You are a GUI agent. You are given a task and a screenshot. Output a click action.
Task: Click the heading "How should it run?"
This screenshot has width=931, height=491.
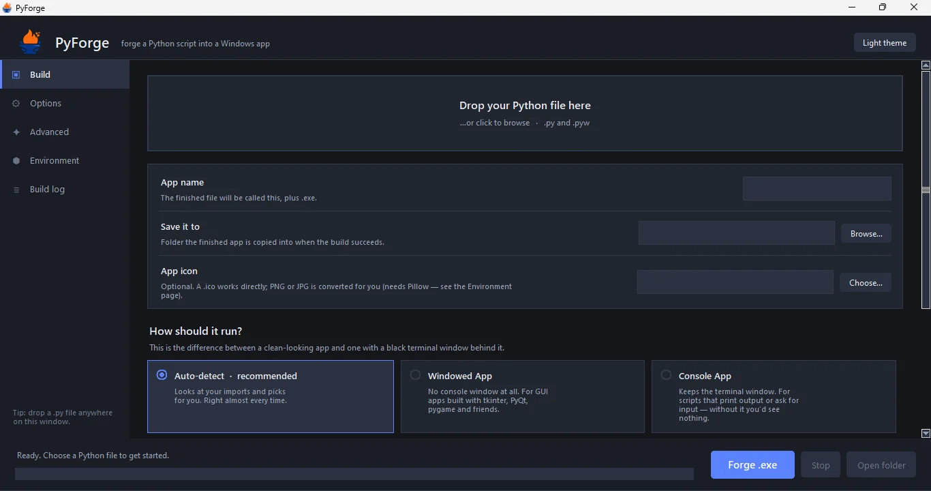click(196, 331)
